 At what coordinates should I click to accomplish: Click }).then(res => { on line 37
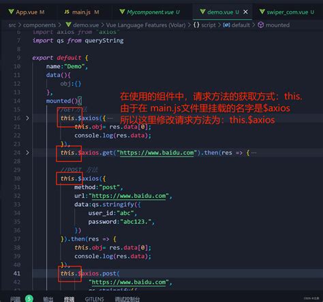[89, 239]
